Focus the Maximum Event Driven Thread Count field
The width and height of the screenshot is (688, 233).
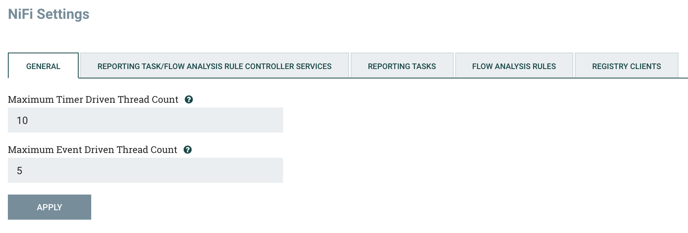click(x=145, y=170)
